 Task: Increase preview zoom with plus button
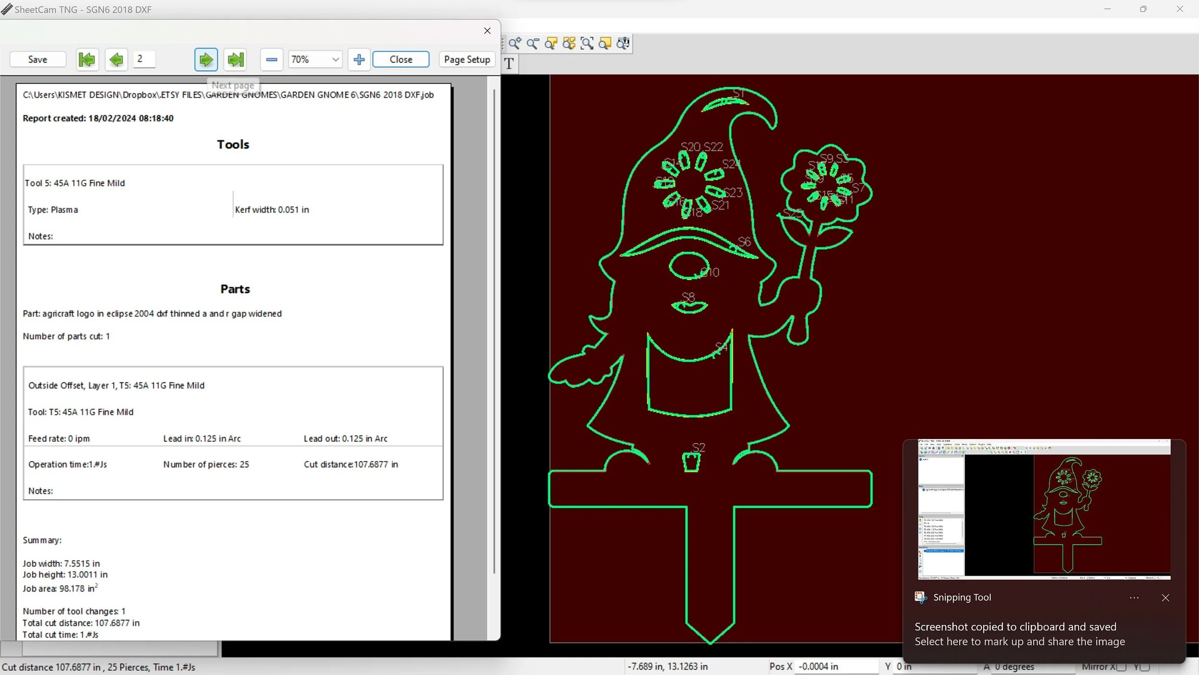(359, 59)
